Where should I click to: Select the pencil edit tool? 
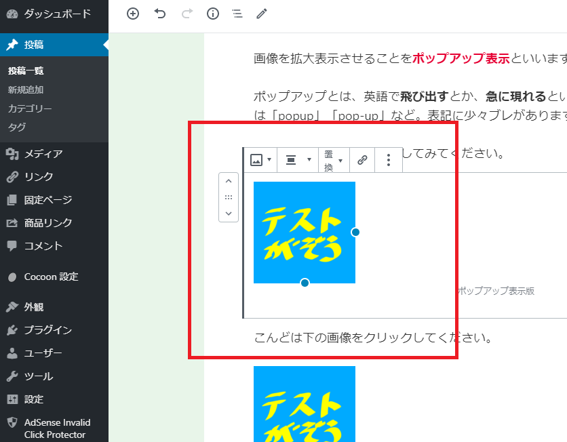[262, 14]
